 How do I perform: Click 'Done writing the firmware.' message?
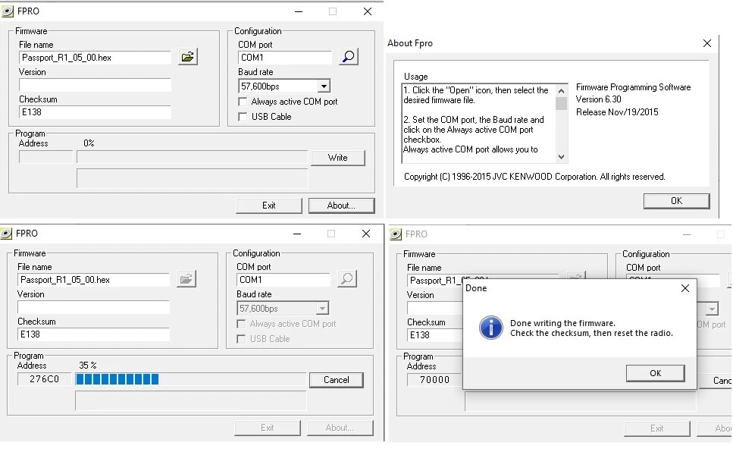(x=562, y=323)
